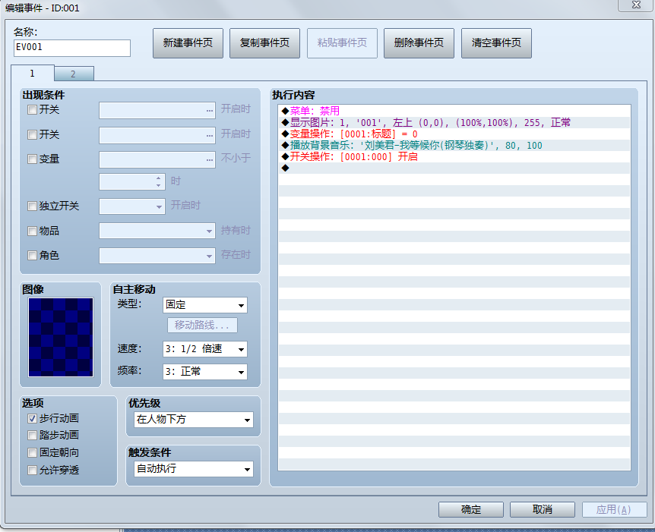Viewport: 655px width, 532px height.
Task: Select the 开关操作 [0001:000] 开启 line
Action: pos(454,156)
